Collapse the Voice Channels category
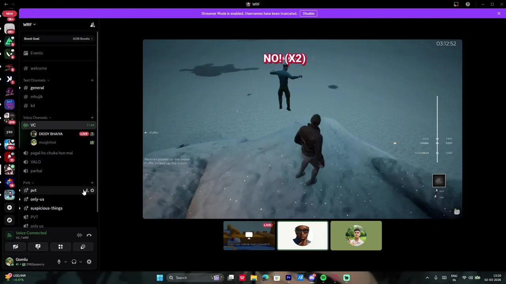Image resolution: width=506 pixels, height=284 pixels. click(37, 118)
